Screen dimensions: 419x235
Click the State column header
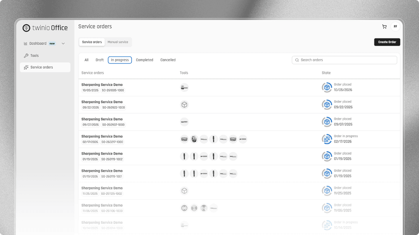(326, 73)
